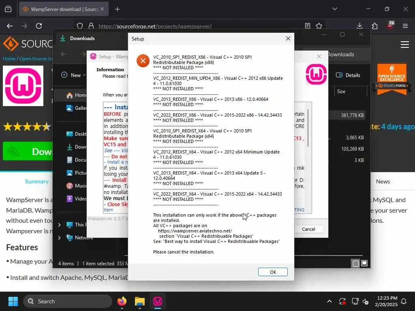Open Firefox tab list dropdown arrow
415x311 pixels.
[334, 9]
